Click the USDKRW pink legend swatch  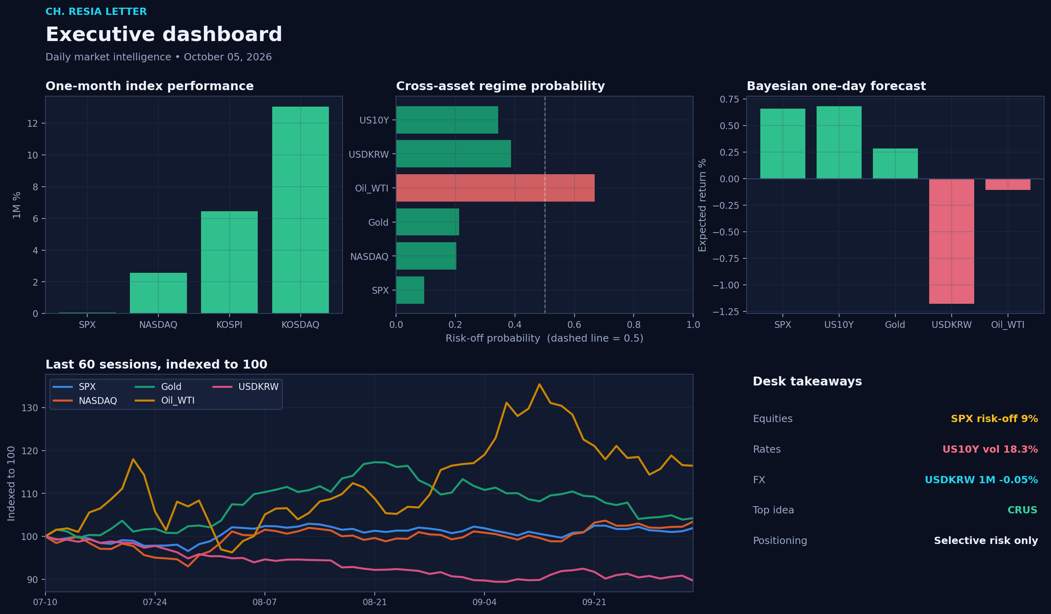click(222, 387)
